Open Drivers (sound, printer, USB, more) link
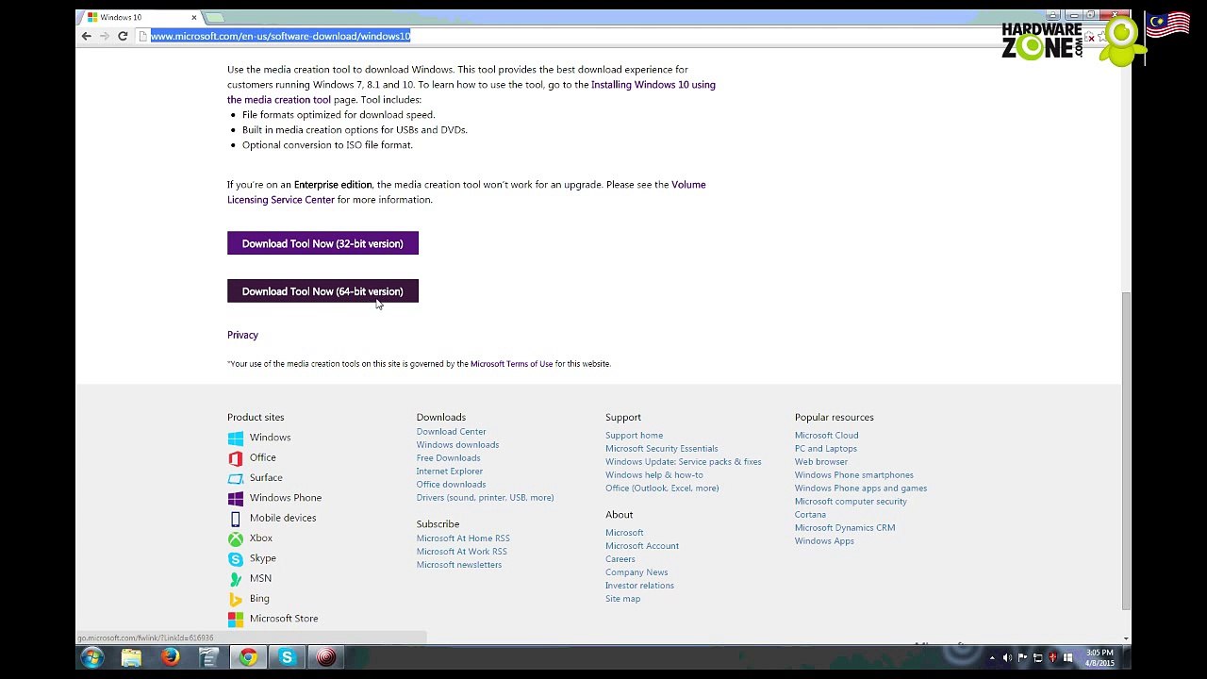 486,498
